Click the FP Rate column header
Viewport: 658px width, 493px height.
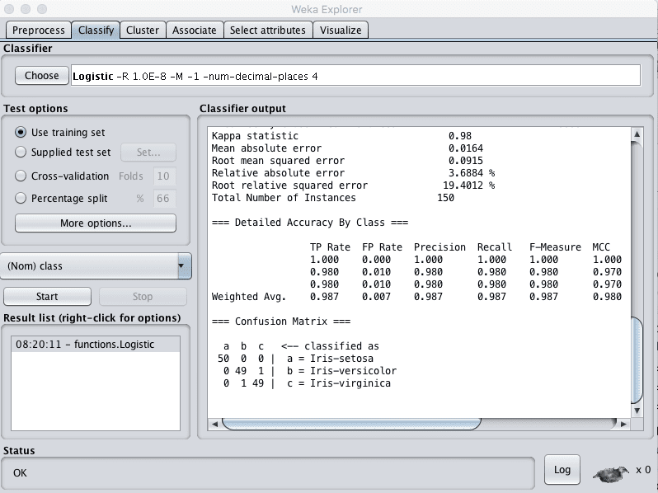click(382, 247)
